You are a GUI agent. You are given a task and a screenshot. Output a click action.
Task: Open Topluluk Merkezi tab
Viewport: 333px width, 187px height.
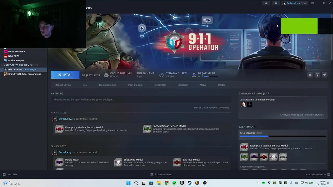(x=107, y=85)
